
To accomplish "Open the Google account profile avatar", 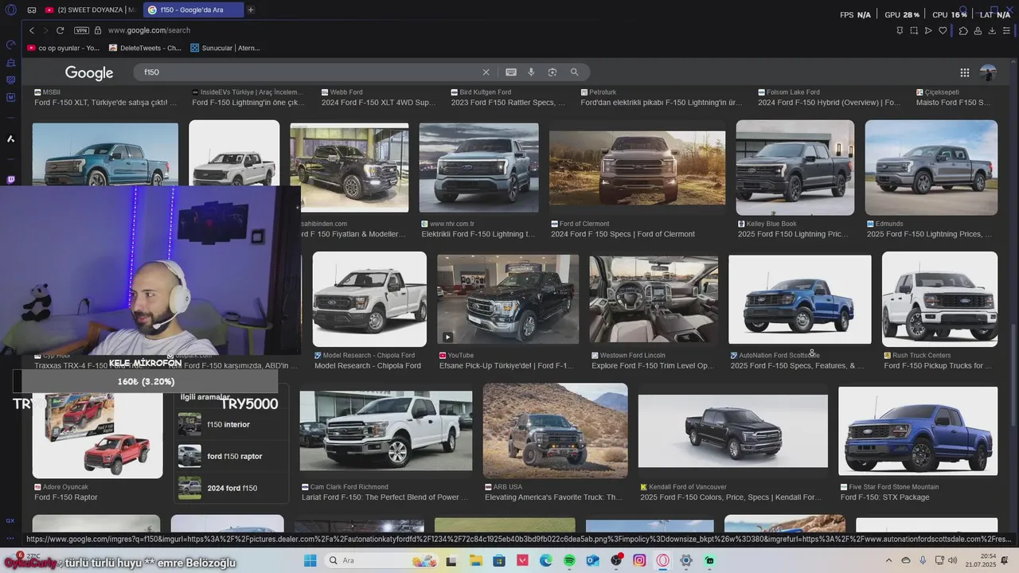I will point(988,72).
